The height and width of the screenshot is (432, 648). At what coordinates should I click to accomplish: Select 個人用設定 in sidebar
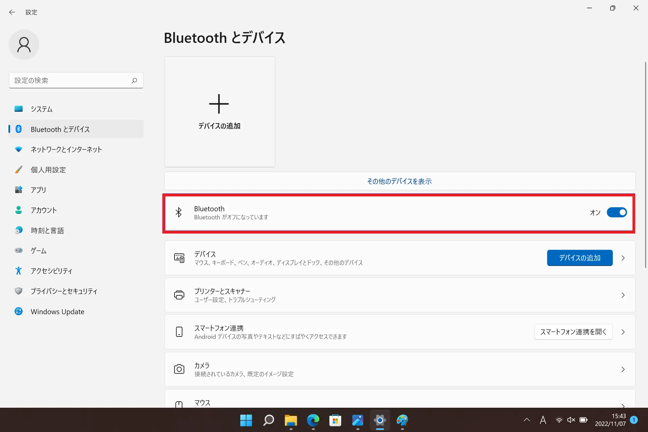tap(48, 170)
